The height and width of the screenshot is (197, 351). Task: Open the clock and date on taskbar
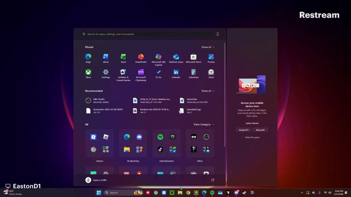pos(339,193)
